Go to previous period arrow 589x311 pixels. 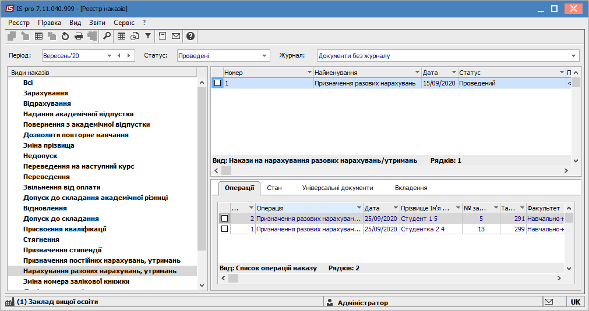pos(119,55)
